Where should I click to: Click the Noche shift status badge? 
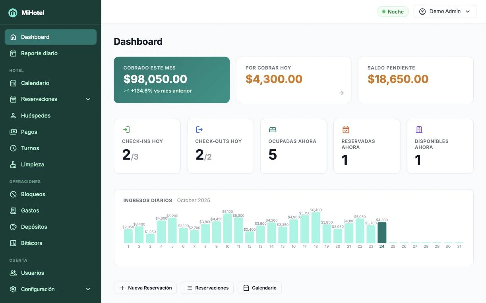(x=393, y=12)
